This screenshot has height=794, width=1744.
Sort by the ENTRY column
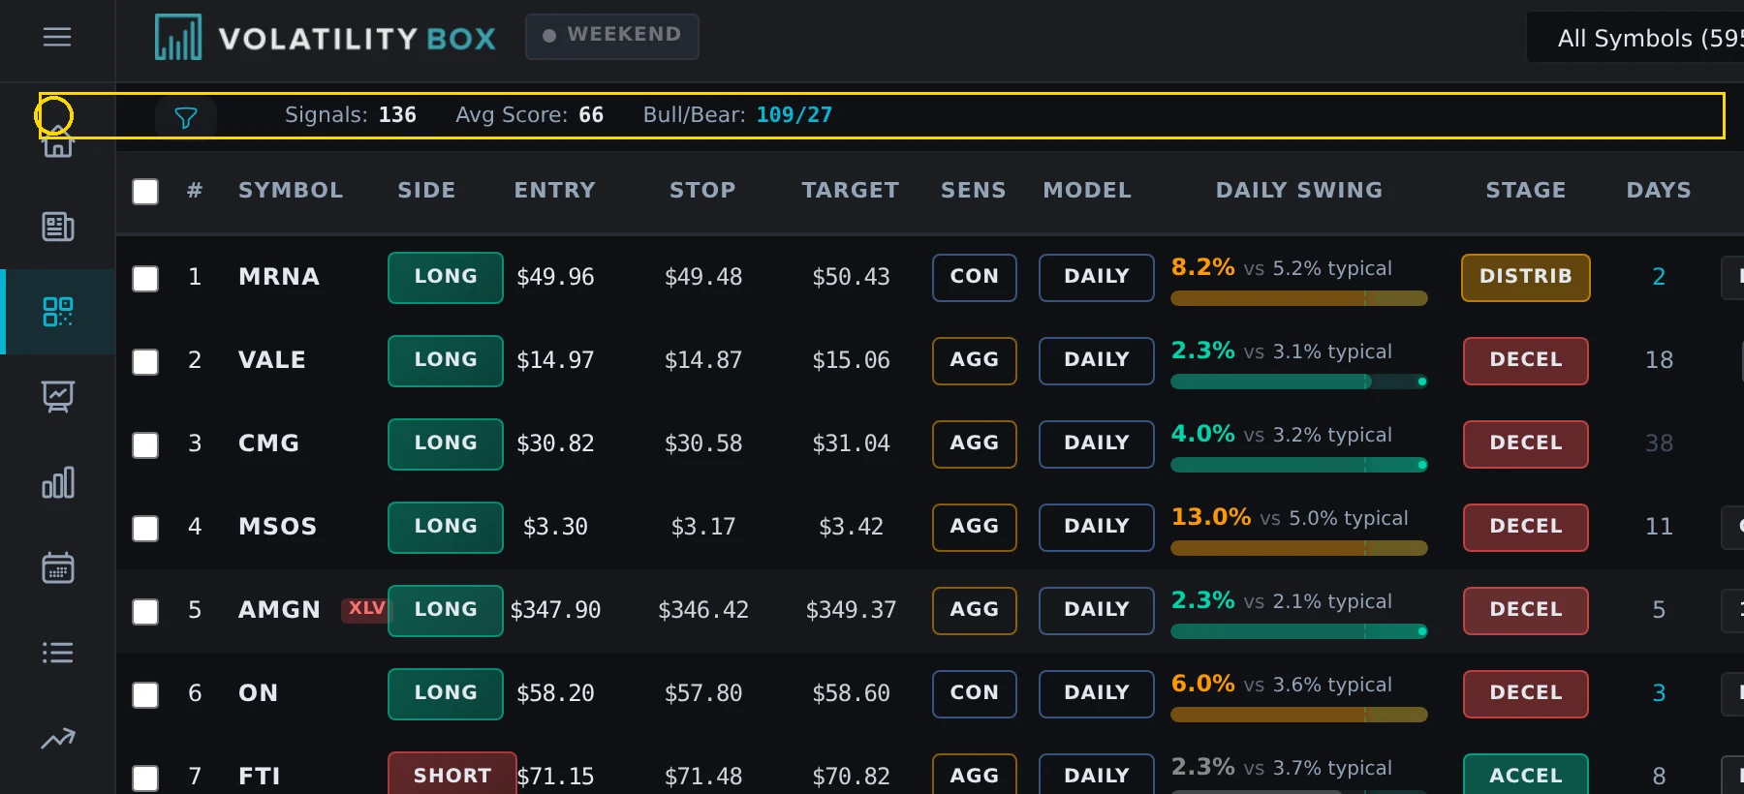click(x=554, y=191)
